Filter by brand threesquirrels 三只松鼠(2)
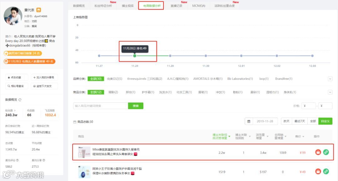The image size is (338, 181). click(145, 79)
